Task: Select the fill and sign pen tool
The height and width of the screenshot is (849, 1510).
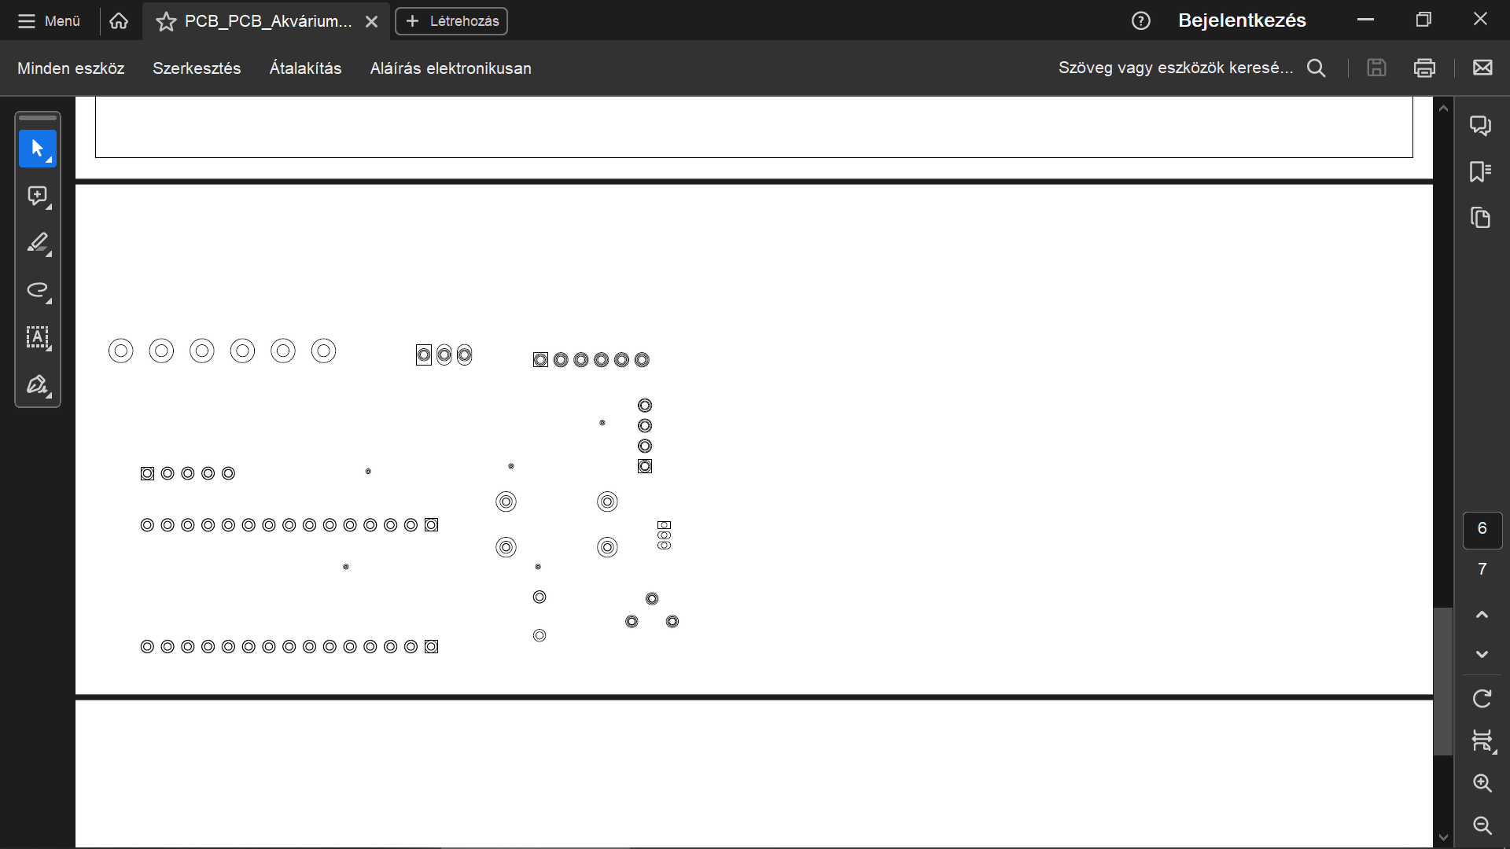Action: pyautogui.click(x=37, y=384)
